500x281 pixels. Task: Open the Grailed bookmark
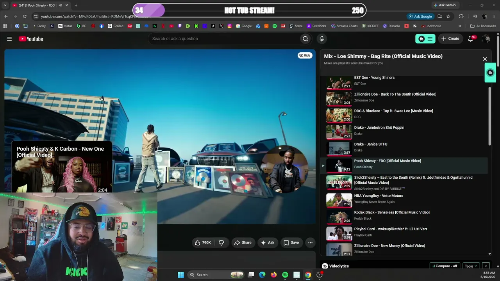pos(116,26)
